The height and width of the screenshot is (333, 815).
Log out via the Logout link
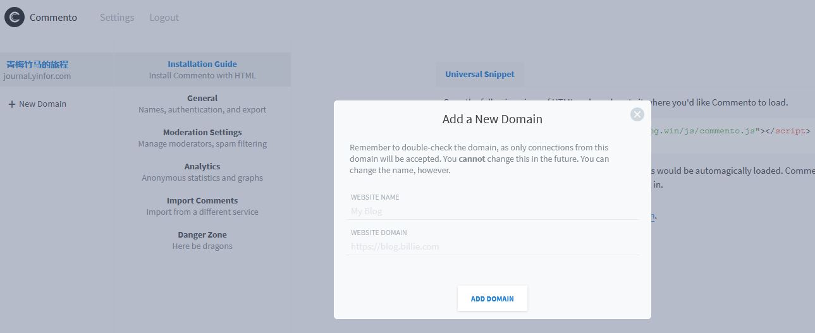[164, 18]
